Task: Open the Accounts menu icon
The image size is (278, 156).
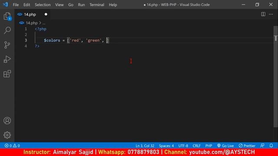Action: click(7, 120)
